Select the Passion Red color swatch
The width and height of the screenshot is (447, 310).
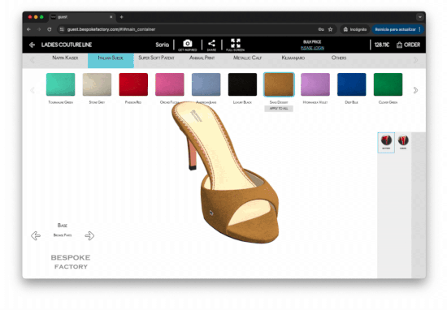[x=133, y=84]
